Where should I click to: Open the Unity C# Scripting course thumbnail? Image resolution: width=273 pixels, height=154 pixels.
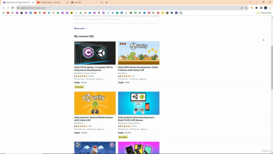95,53
